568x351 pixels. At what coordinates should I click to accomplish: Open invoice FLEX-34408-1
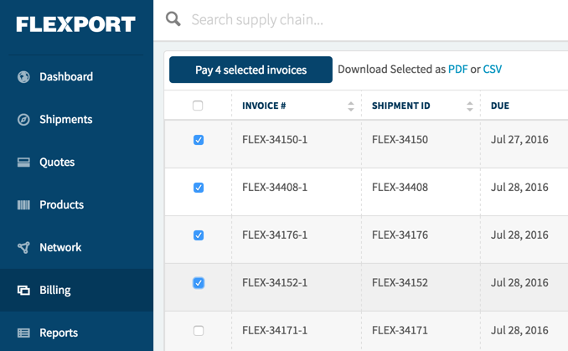coord(275,188)
